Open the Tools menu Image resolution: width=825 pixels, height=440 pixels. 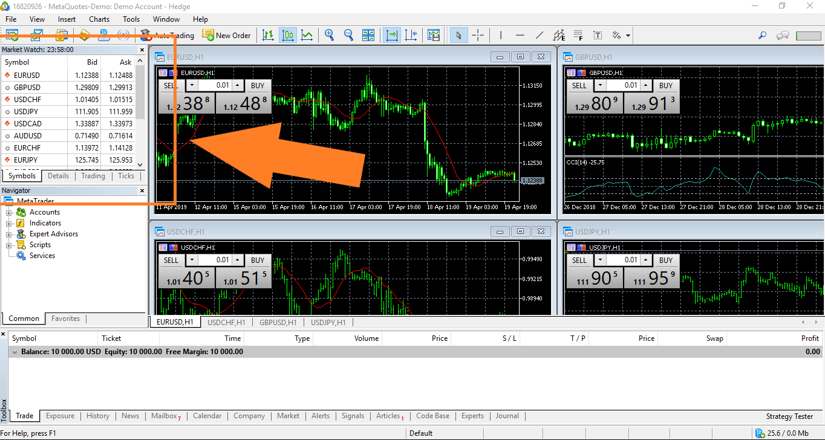[x=131, y=19]
